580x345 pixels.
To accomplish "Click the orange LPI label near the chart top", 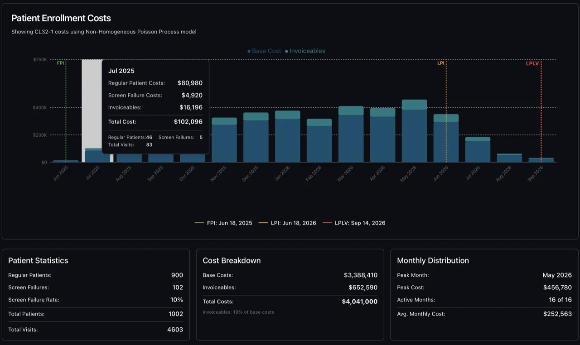I will [440, 63].
